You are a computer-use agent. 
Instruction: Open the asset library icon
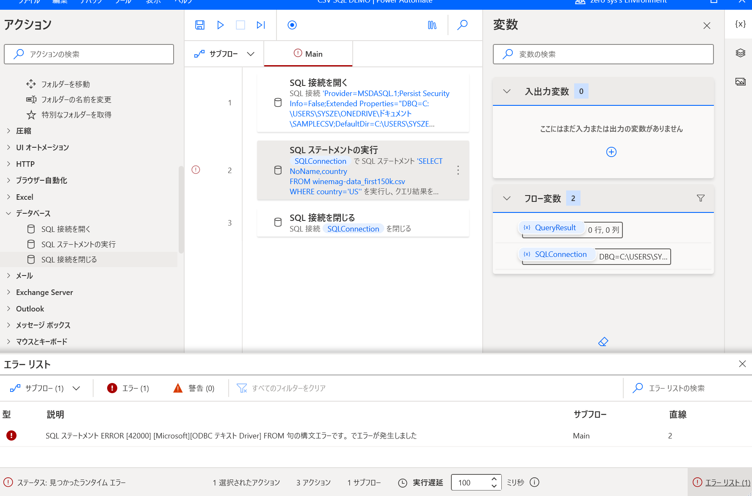(432, 25)
